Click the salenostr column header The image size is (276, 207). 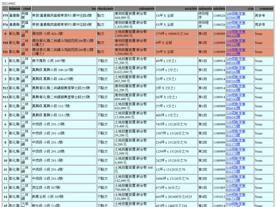[205, 9]
